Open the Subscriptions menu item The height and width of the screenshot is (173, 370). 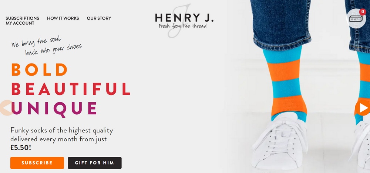click(23, 18)
